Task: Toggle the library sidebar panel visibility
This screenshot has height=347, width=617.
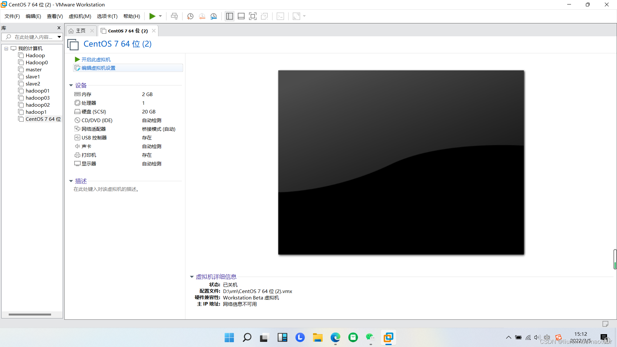Action: point(229,16)
